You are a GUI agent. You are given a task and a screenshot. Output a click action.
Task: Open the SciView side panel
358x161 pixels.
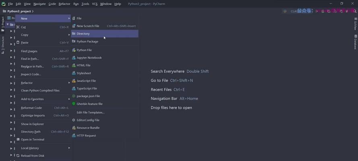click(x=355, y=24)
